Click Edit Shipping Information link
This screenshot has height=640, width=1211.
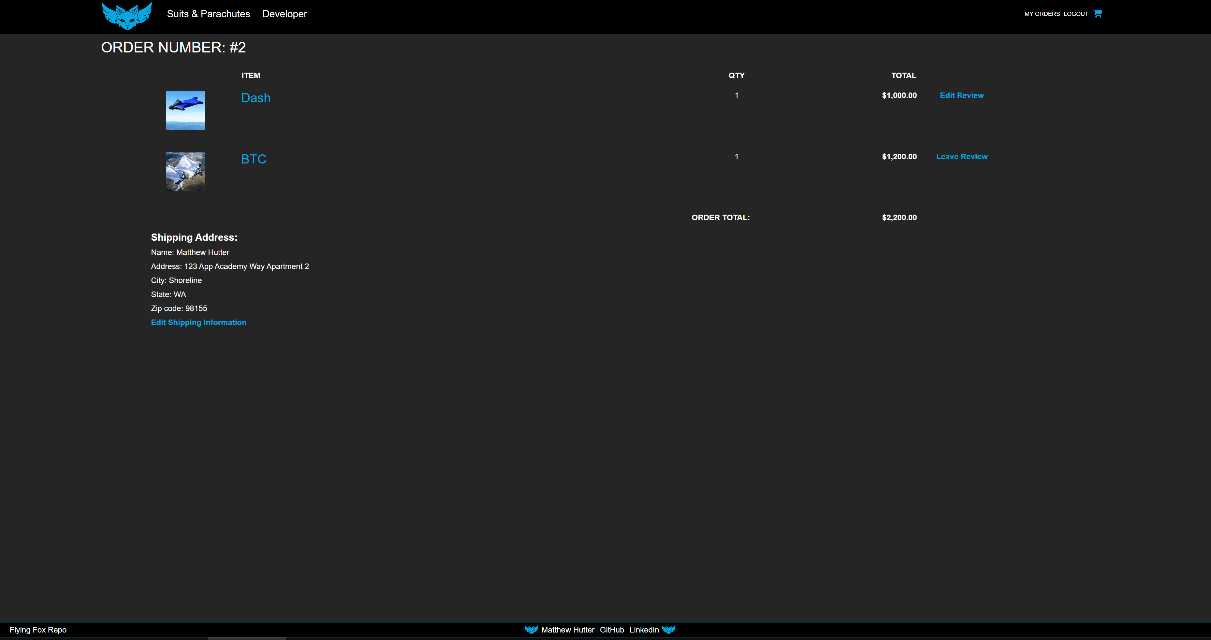click(198, 322)
